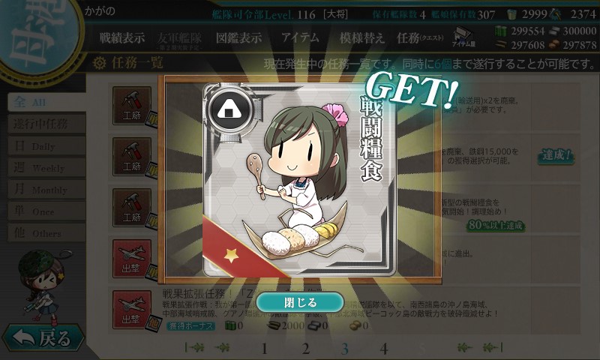Filter quests by 全 All

point(46,102)
